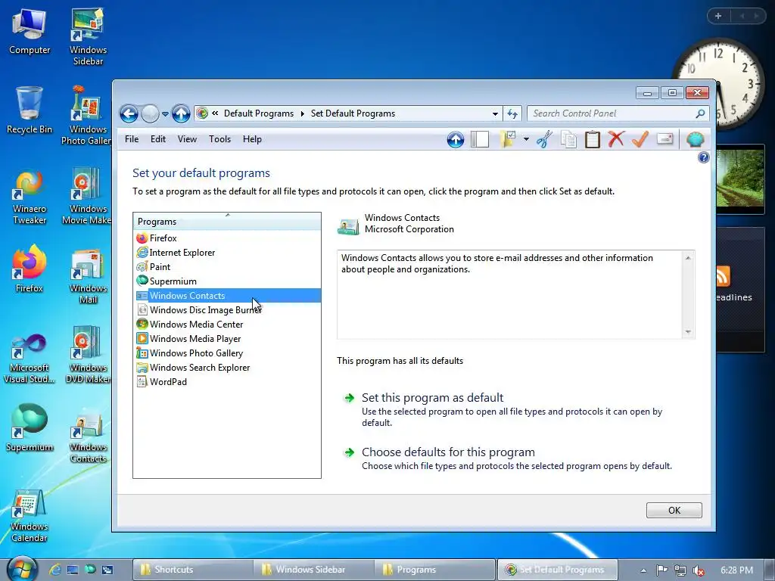The width and height of the screenshot is (775, 581).
Task: Click the blue Up toolbar icon
Action: click(456, 140)
